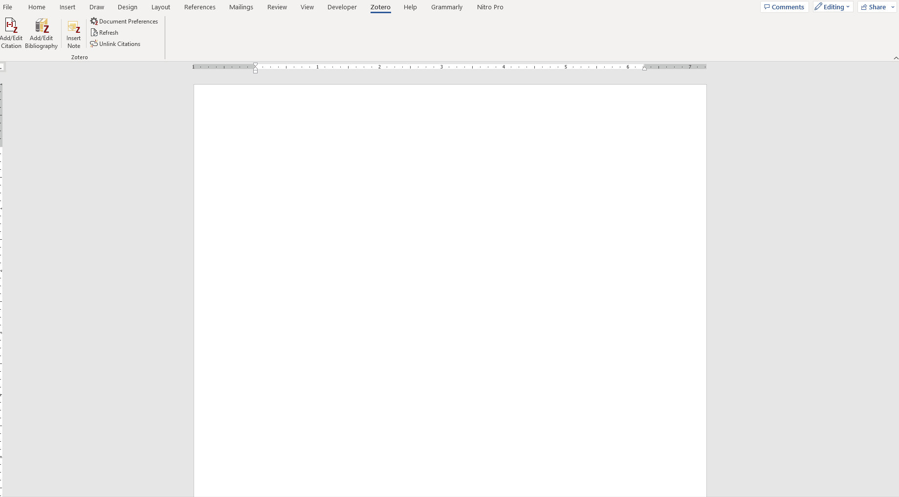899x497 pixels.
Task: Open the Share options dropdown arrow
Action: tap(893, 7)
